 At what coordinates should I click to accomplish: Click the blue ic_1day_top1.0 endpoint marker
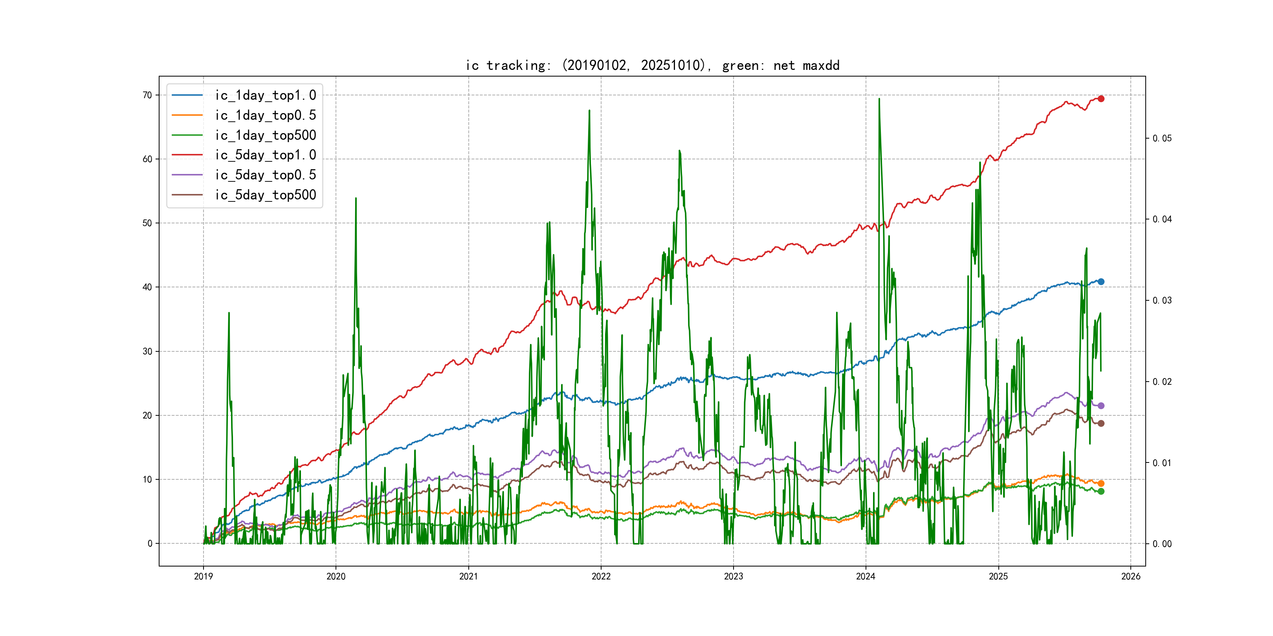click(x=1101, y=281)
